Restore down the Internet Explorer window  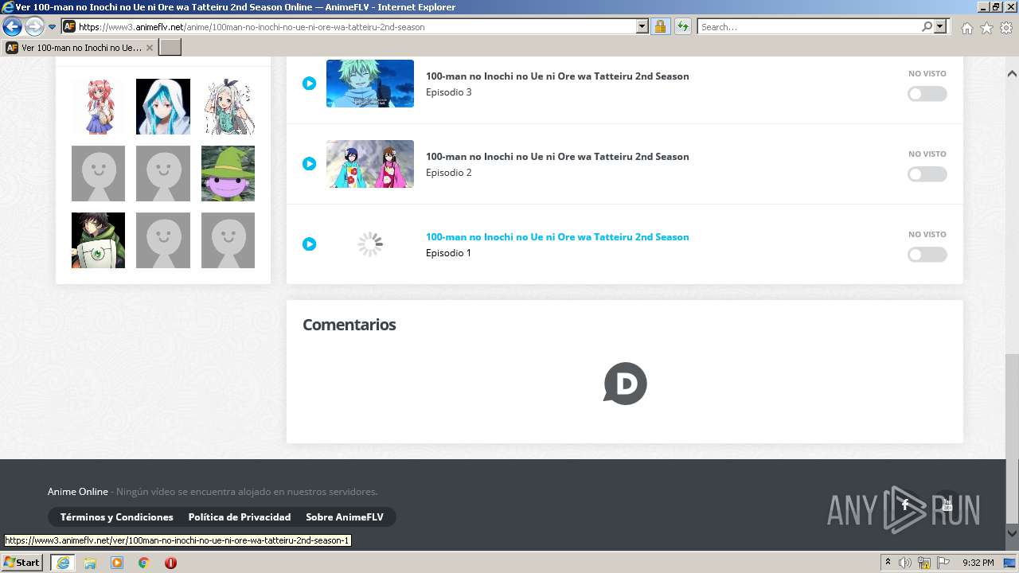tap(995, 6)
